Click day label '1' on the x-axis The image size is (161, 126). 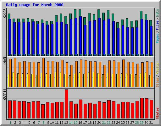tap(10, 123)
